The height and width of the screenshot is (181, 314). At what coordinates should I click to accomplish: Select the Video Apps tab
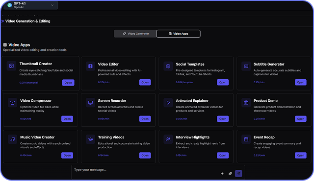pyautogui.click(x=178, y=34)
